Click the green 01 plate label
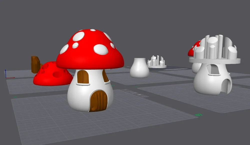The width and height of the screenshot is (250, 145). tap(199, 115)
